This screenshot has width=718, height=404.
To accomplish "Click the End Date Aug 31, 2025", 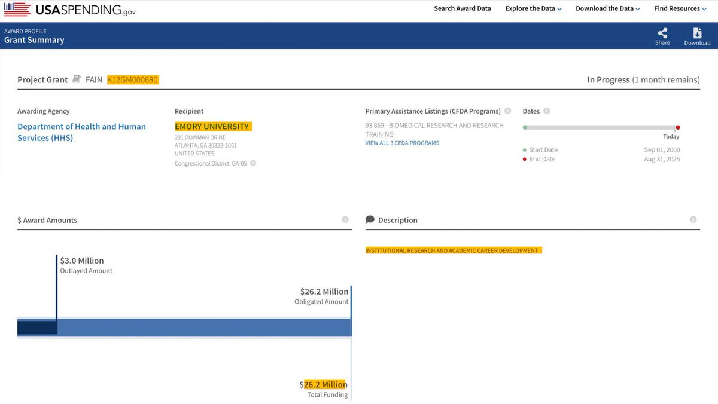I will coord(662,159).
